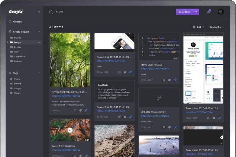Click droplet icon on dribbble.com/dembsky card

click(169, 127)
